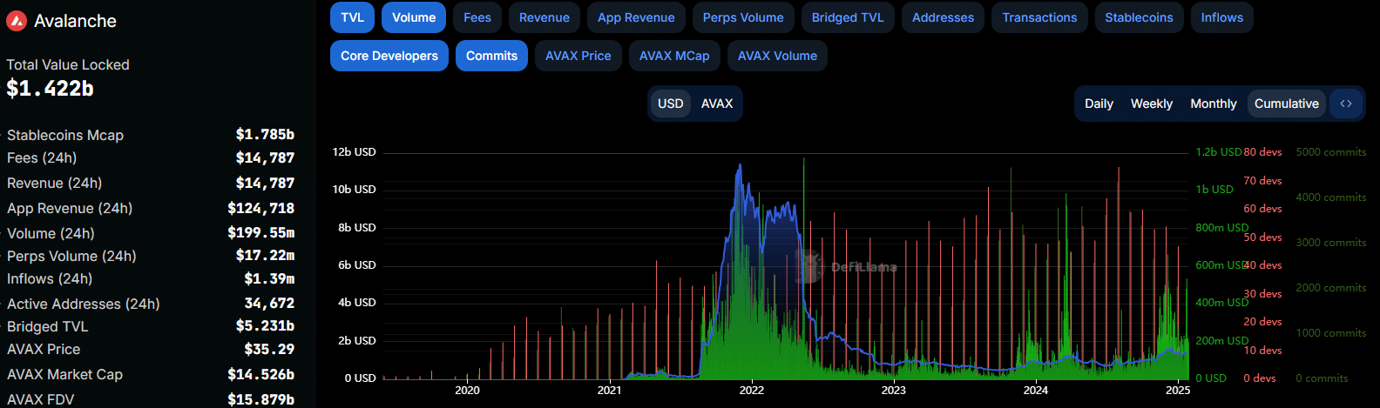The width and height of the screenshot is (1380, 408).
Task: Enable the Addresses metric
Action: pos(943,17)
